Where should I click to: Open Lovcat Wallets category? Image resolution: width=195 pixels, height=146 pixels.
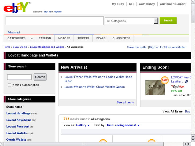[17, 133]
